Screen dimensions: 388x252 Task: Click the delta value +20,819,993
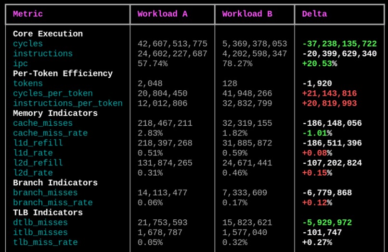coord(329,103)
